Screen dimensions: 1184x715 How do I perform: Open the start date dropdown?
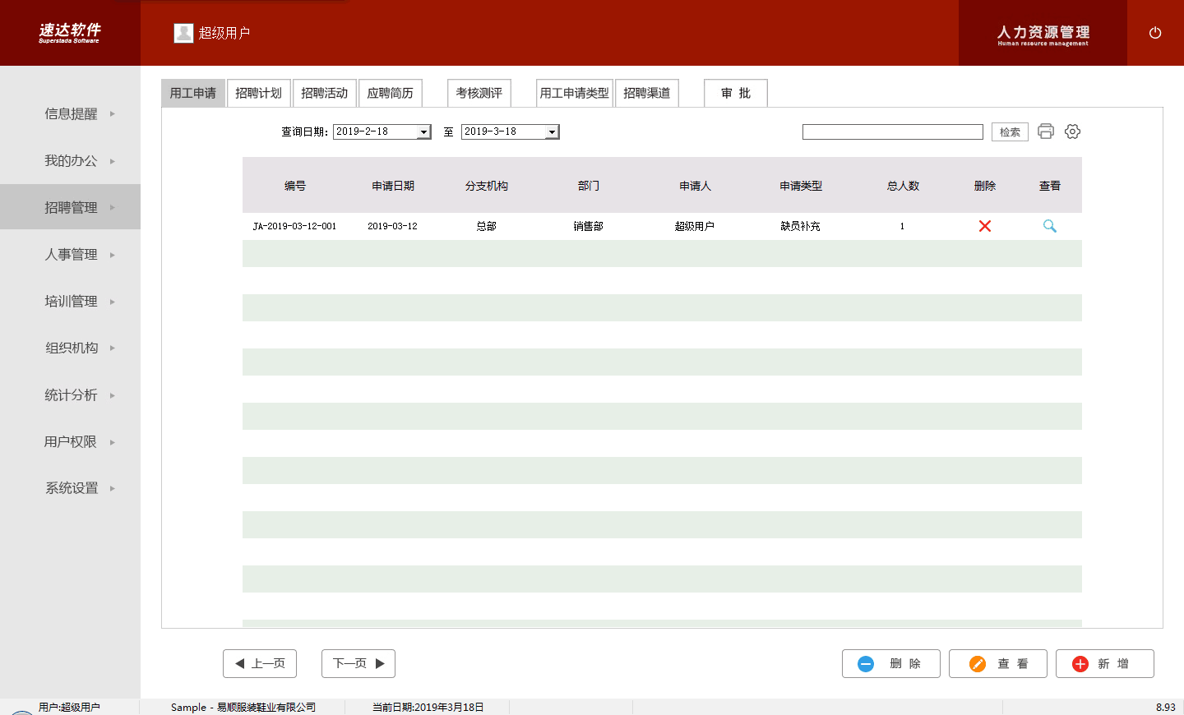pyautogui.click(x=423, y=132)
